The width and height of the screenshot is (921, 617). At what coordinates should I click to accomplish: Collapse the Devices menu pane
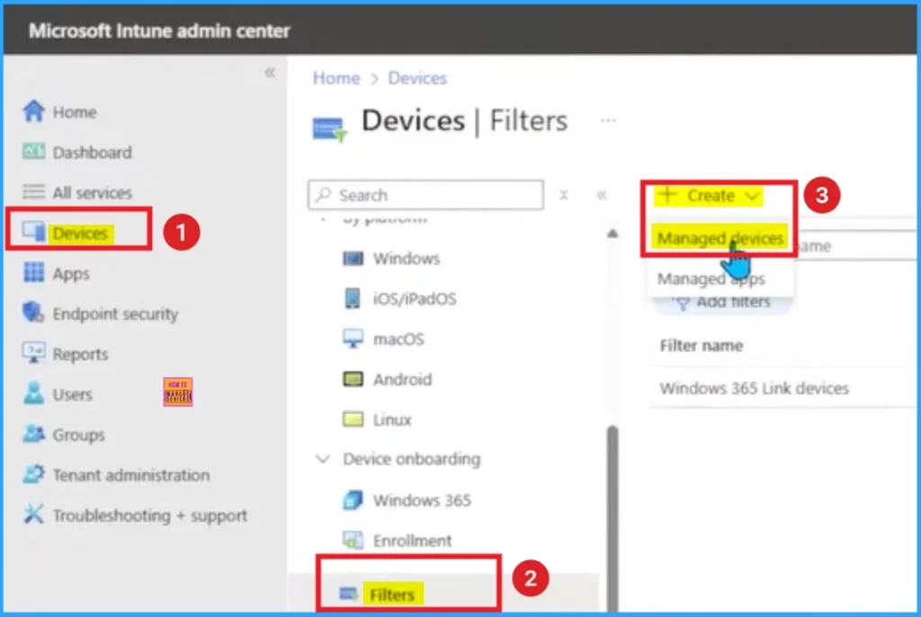pyautogui.click(x=602, y=195)
